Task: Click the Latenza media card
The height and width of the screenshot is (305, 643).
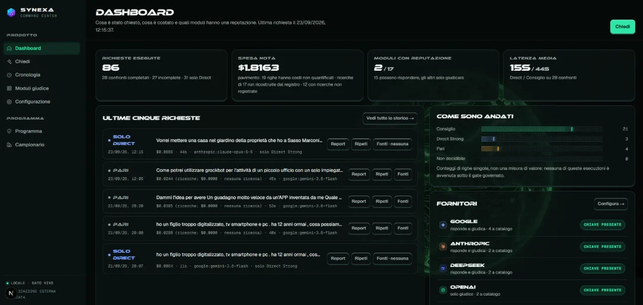Action: pos(569,76)
